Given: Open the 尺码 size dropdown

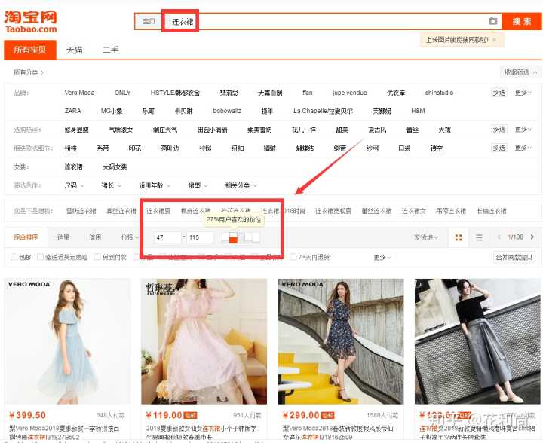Looking at the screenshot, I should click(73, 185).
